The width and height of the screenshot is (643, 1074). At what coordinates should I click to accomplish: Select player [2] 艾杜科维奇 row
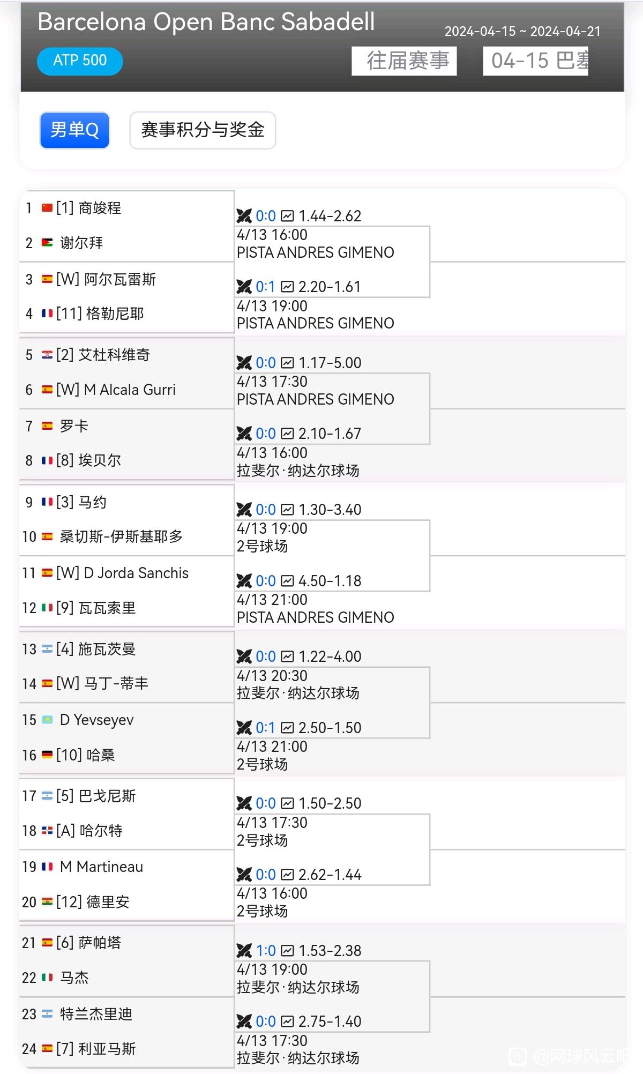click(126, 355)
